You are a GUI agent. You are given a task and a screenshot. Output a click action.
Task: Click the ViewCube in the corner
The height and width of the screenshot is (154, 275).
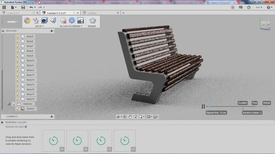click(265, 25)
